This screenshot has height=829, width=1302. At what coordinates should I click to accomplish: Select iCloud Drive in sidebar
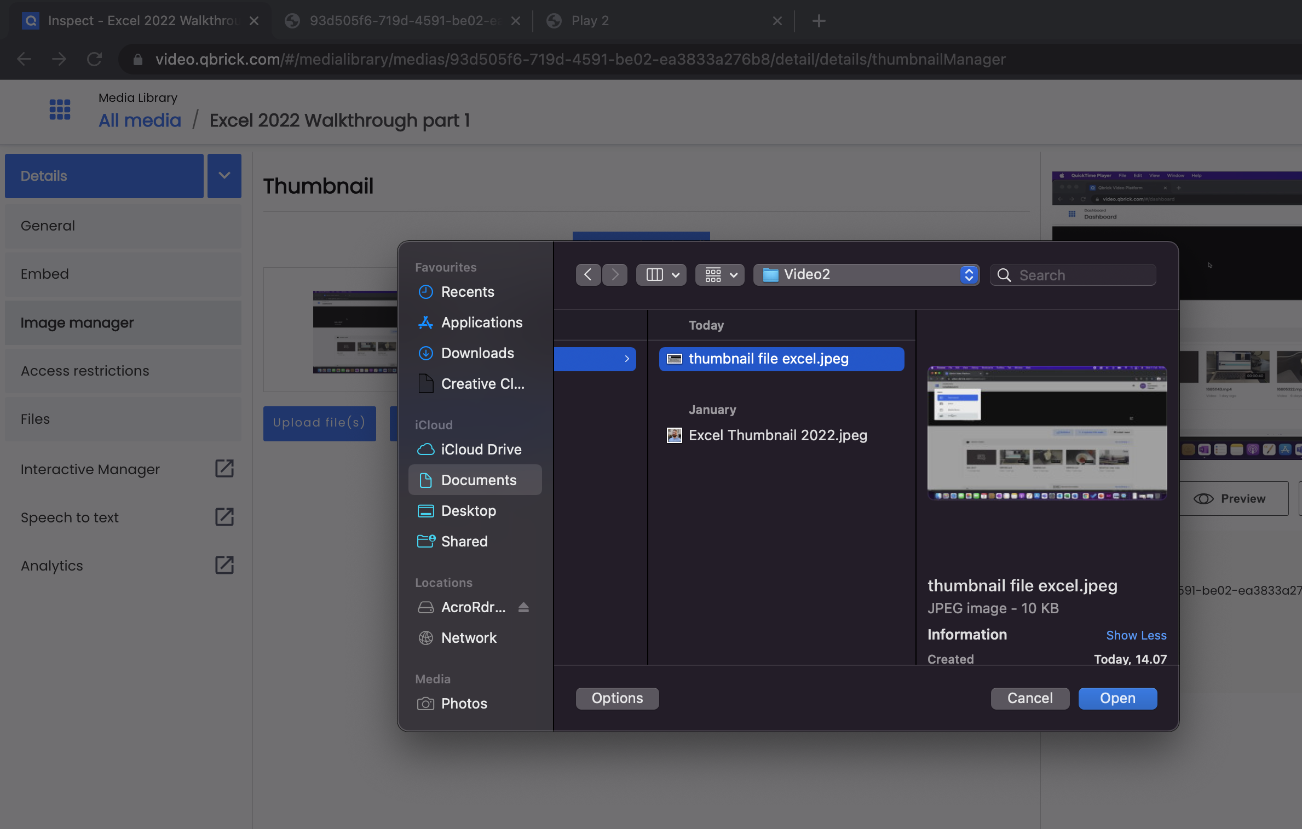click(x=475, y=450)
